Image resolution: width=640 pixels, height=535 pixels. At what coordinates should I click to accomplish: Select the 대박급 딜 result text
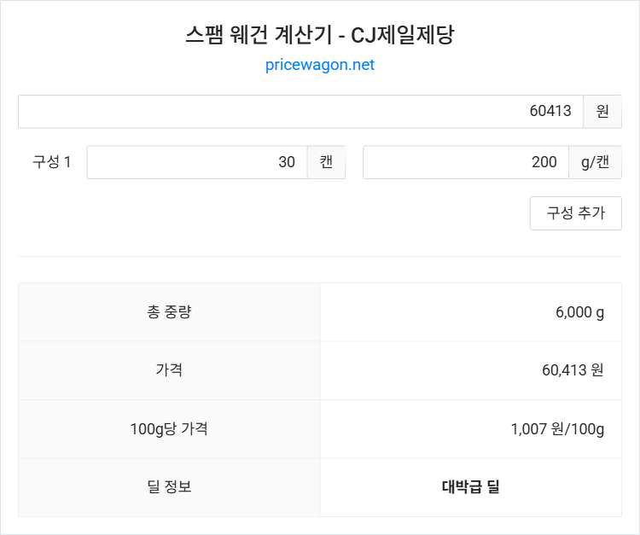[470, 486]
